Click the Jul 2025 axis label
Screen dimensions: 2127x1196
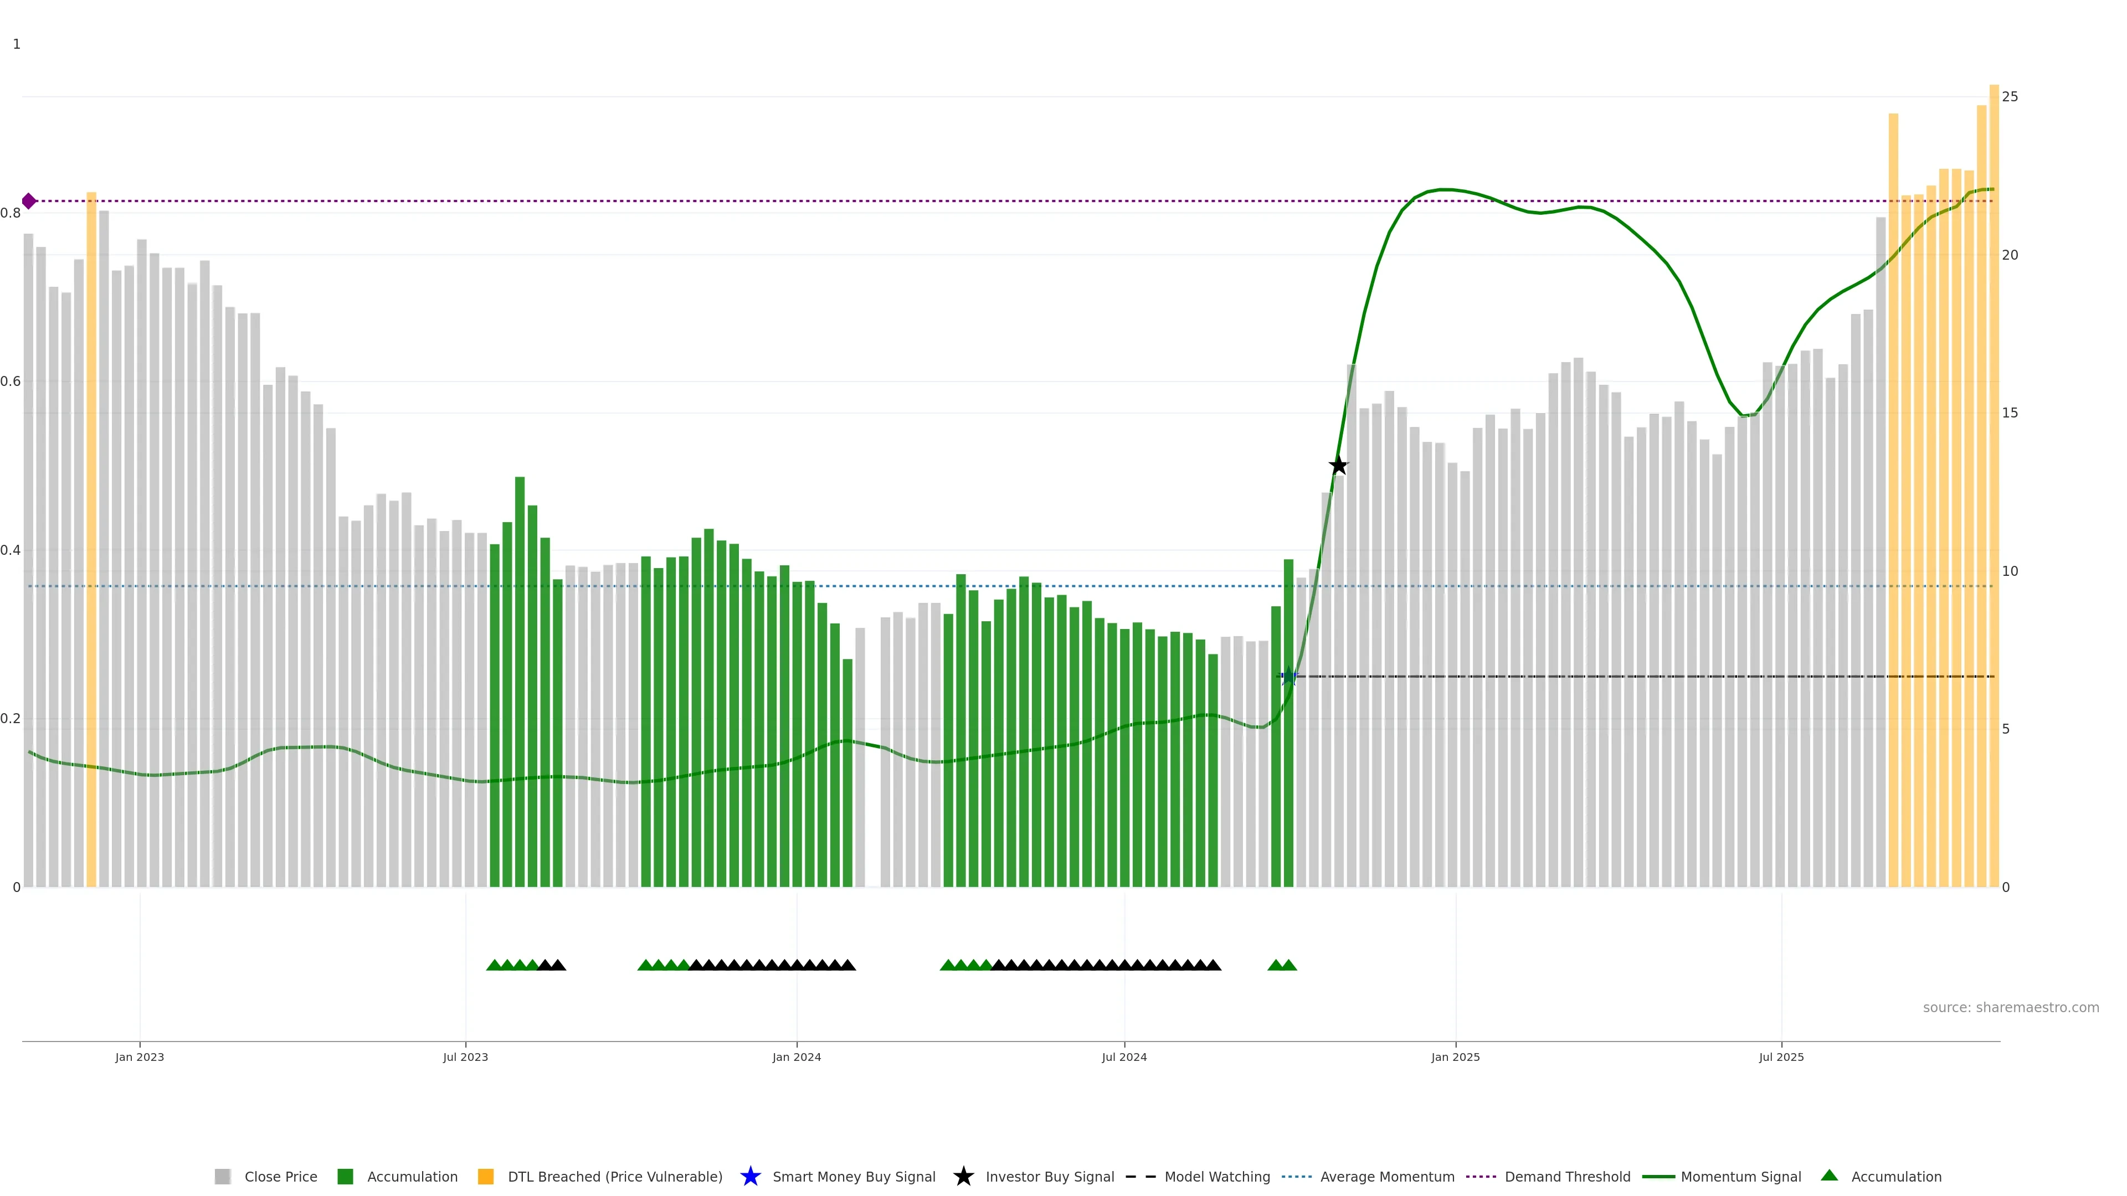tap(1781, 1056)
